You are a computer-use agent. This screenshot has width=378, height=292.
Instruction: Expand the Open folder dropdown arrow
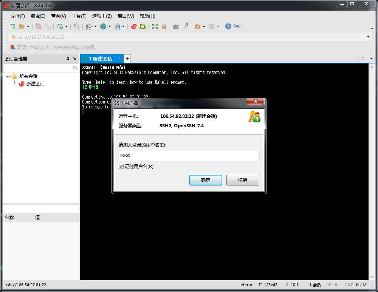click(x=28, y=26)
